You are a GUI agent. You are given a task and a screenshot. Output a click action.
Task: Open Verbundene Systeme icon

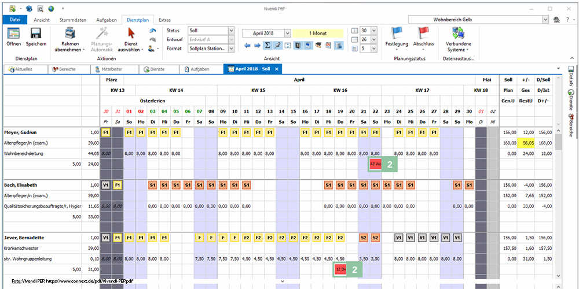point(458,34)
